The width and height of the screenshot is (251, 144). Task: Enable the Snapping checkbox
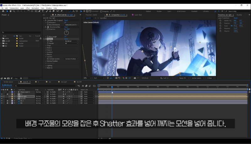[x=101, y=11]
